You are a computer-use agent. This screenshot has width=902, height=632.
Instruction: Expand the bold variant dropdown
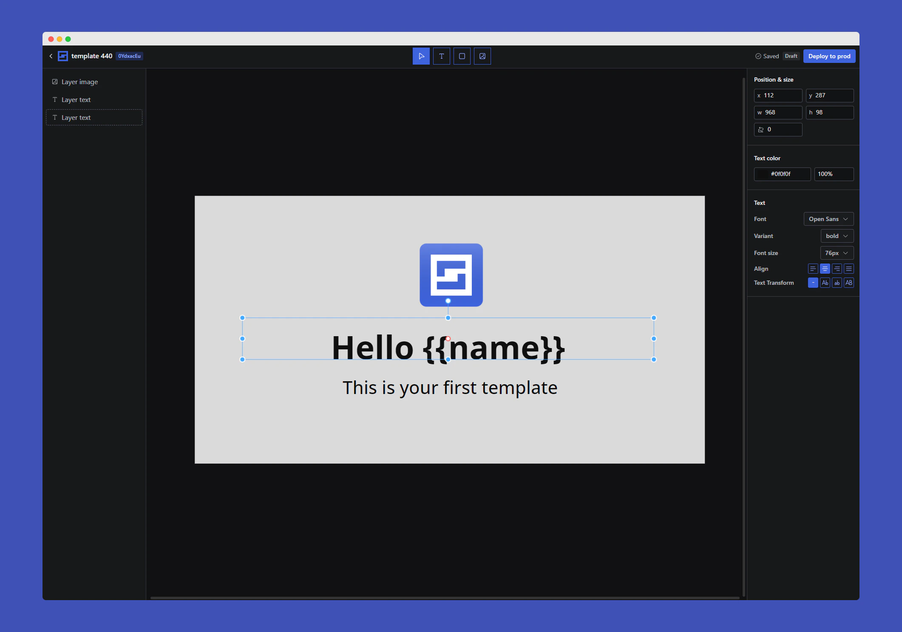tap(837, 236)
